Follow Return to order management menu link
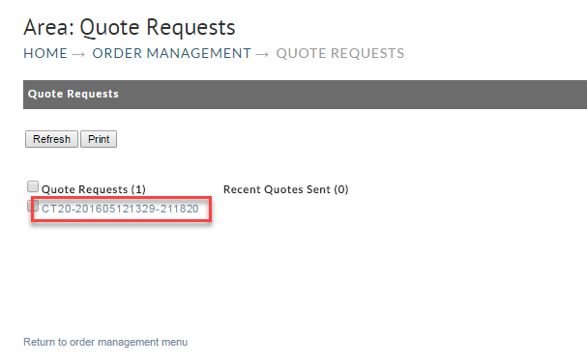Viewport: 587px width, 364px height. tap(105, 342)
